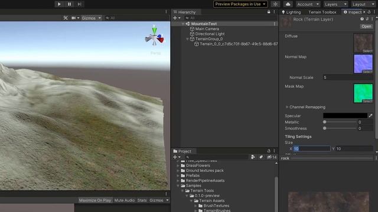This screenshot has height=212, width=378.
Task: Switch to Terrain Toolbox tab
Action: (322, 12)
